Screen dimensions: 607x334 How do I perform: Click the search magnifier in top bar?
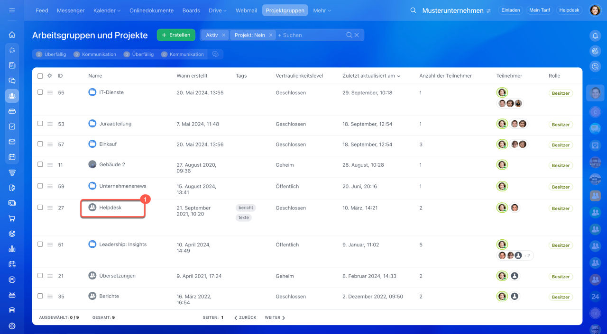413,10
